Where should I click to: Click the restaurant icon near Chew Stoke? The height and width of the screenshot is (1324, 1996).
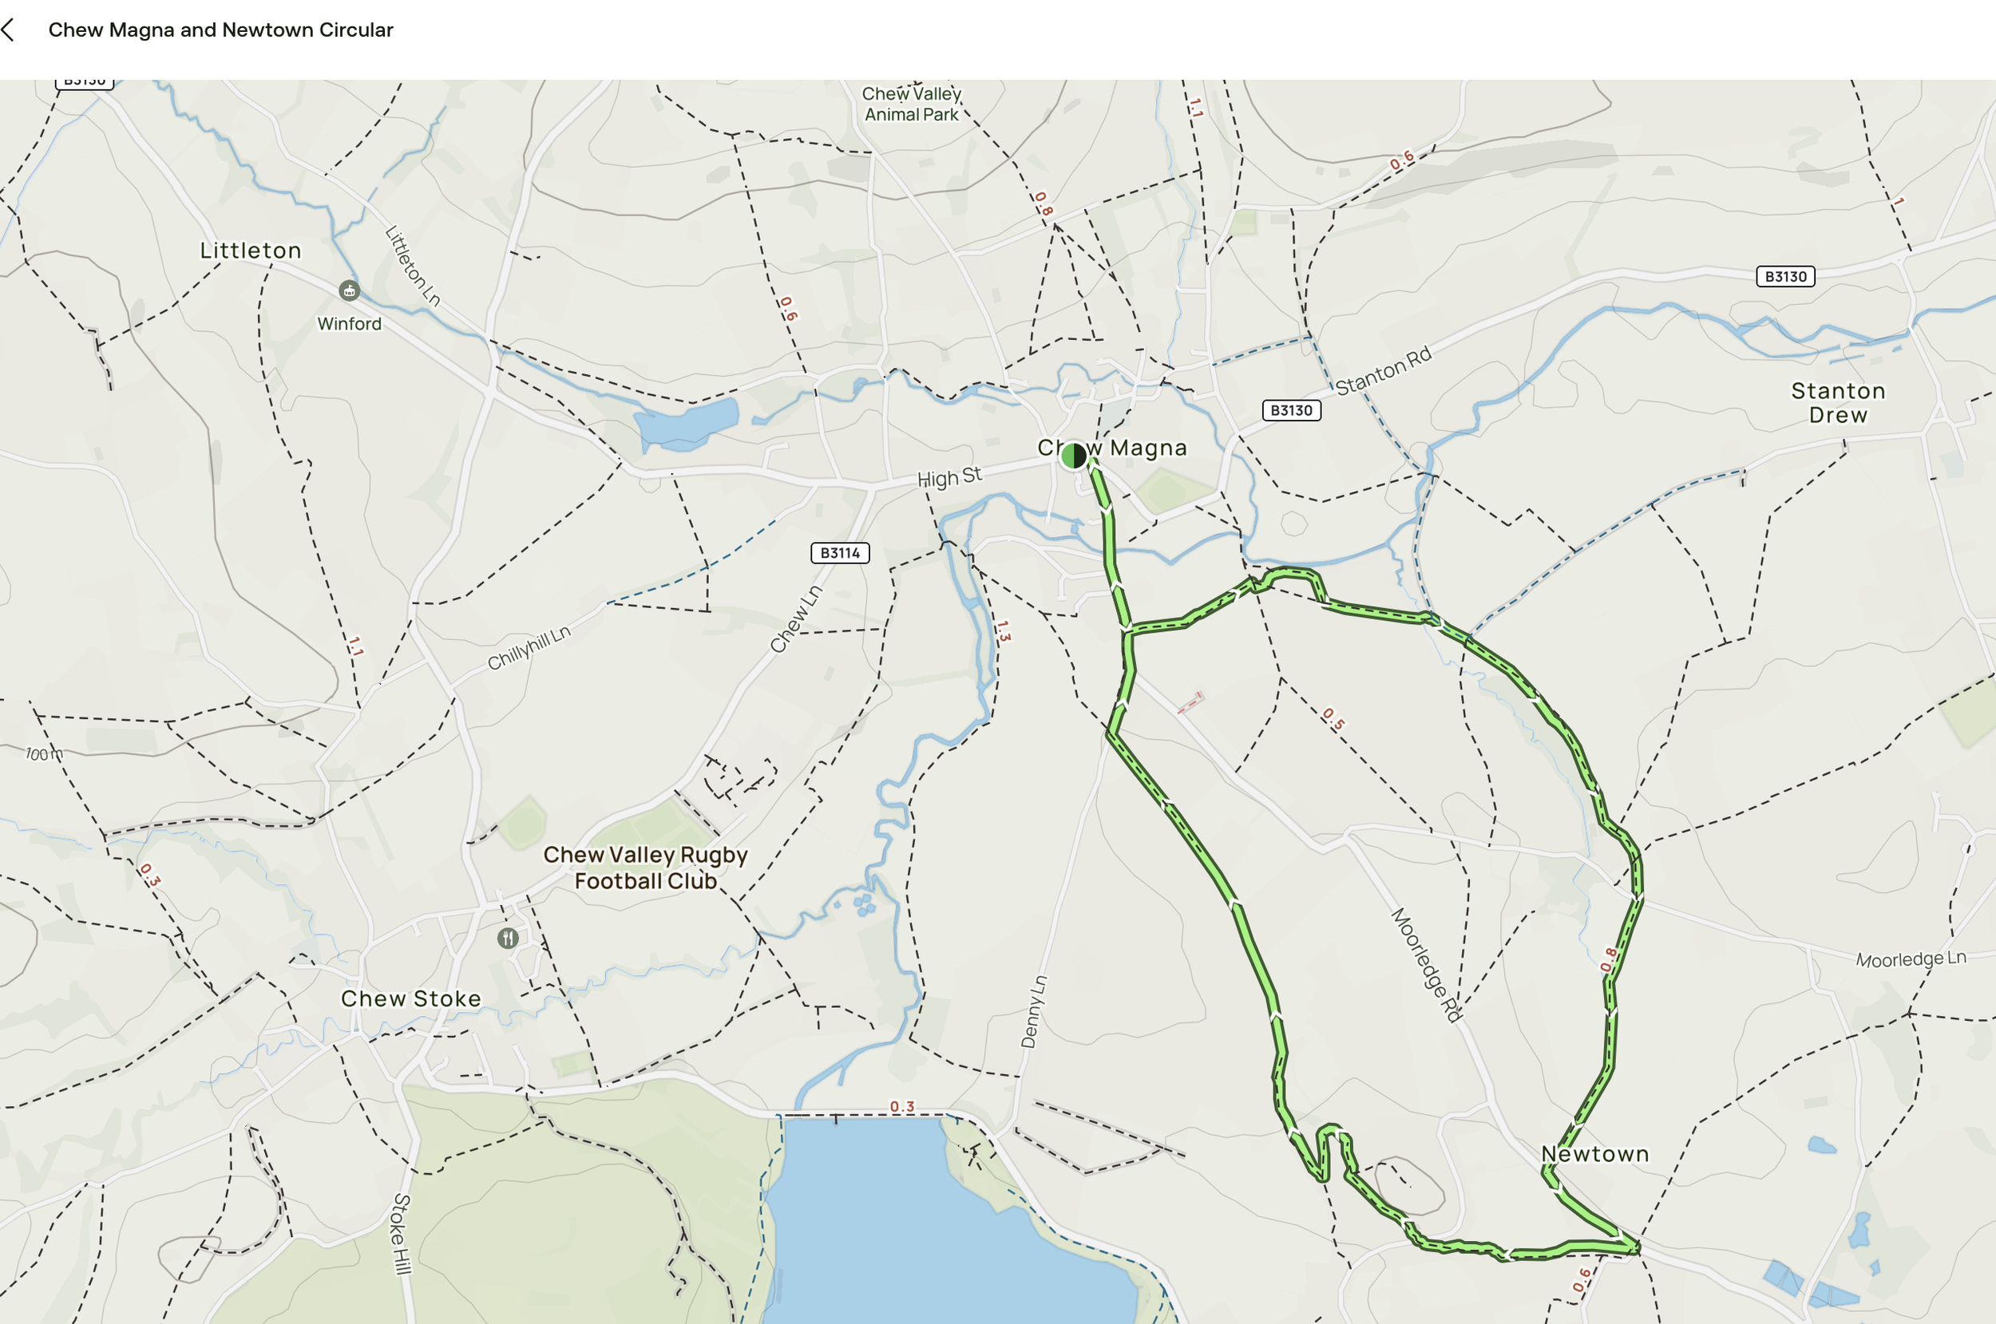[508, 938]
